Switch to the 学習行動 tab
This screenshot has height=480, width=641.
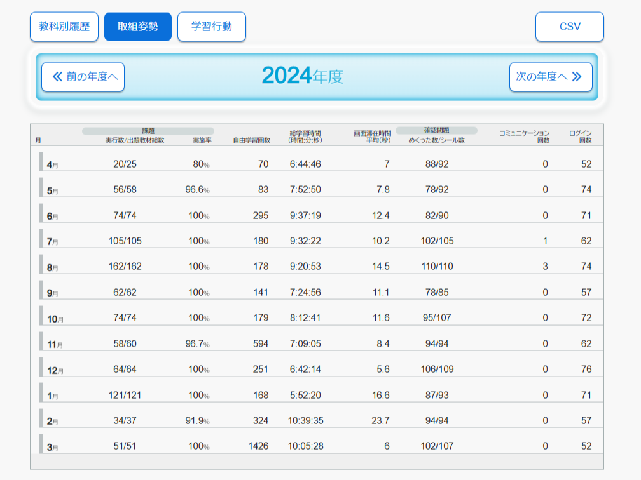(x=212, y=27)
